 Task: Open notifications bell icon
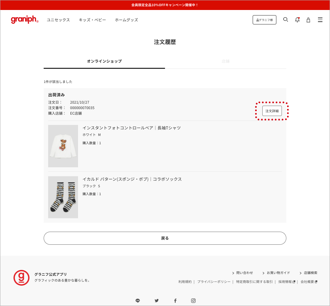297,20
